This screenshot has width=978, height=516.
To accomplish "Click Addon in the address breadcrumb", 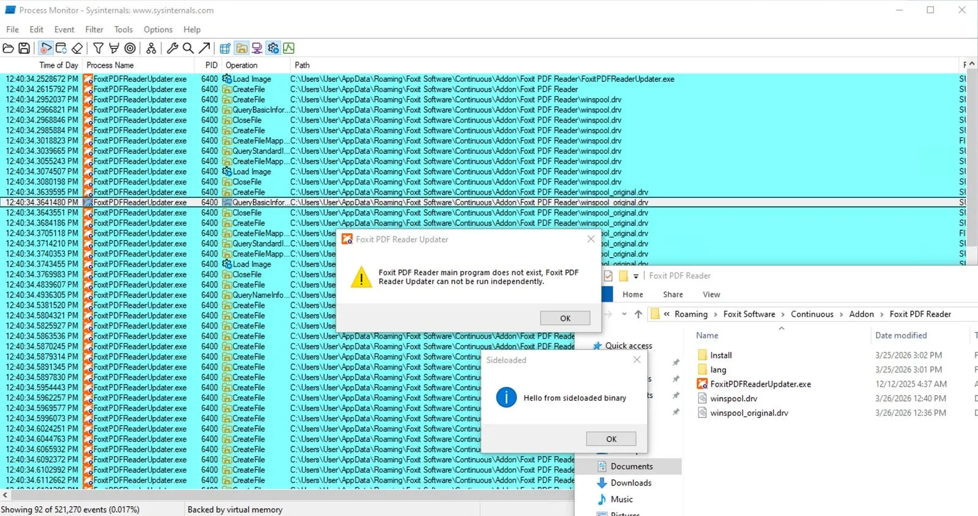I will click(x=861, y=314).
